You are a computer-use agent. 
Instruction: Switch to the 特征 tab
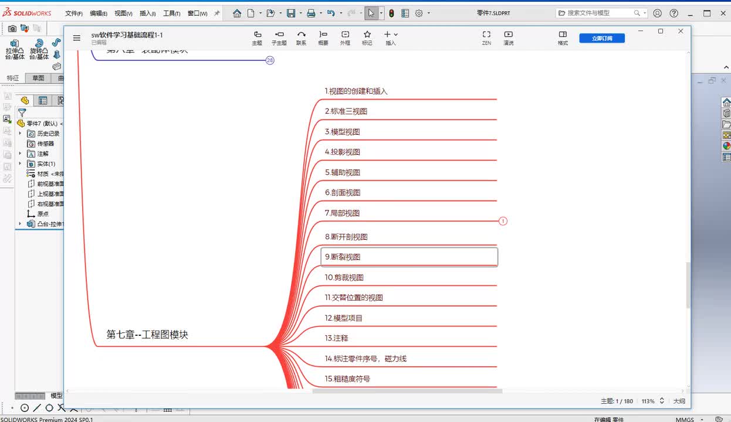pos(13,78)
